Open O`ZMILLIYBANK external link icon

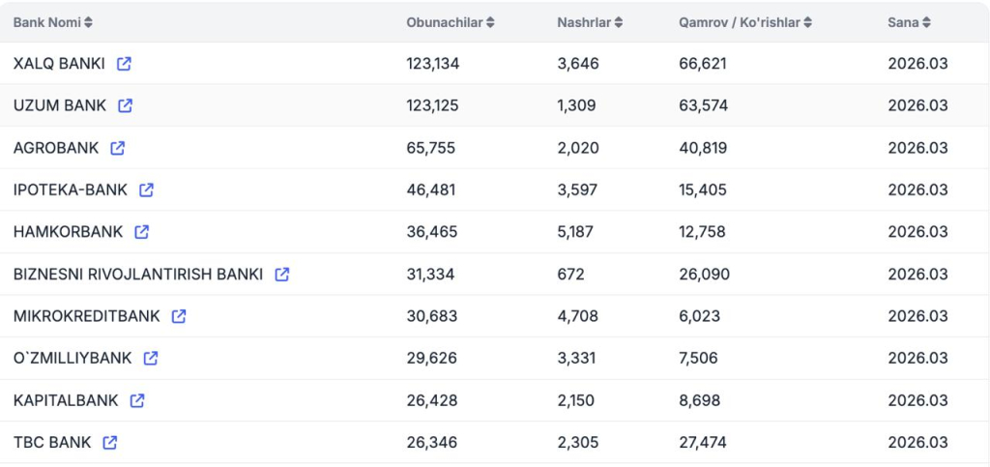click(151, 358)
